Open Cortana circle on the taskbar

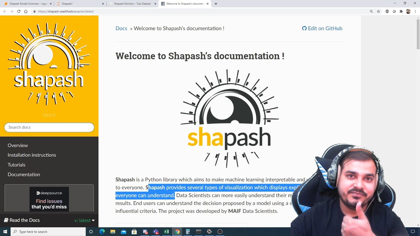[x=91, y=232]
